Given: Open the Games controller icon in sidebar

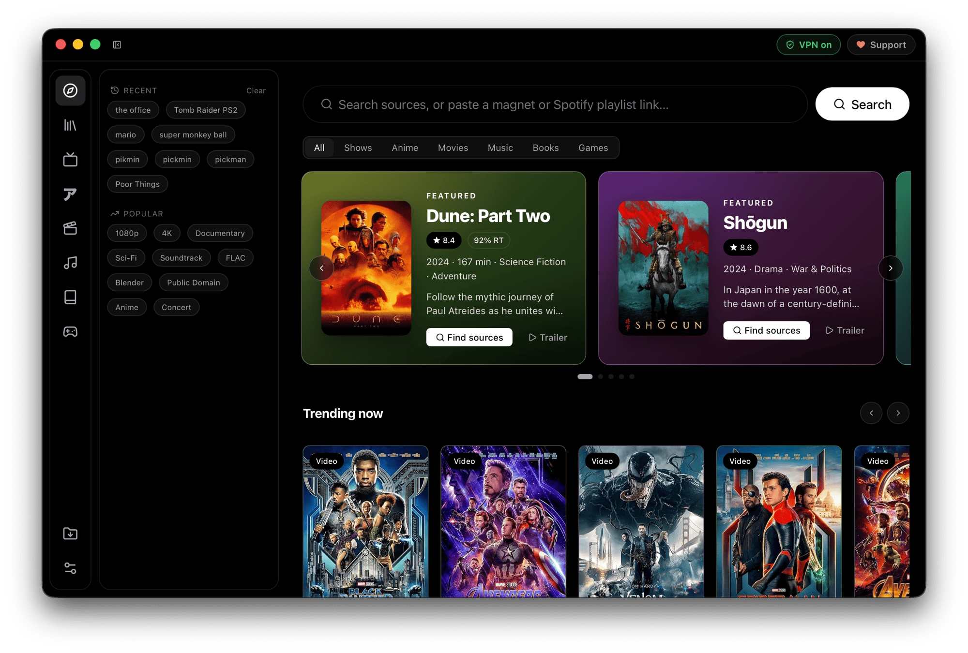Looking at the screenshot, I should coord(70,331).
